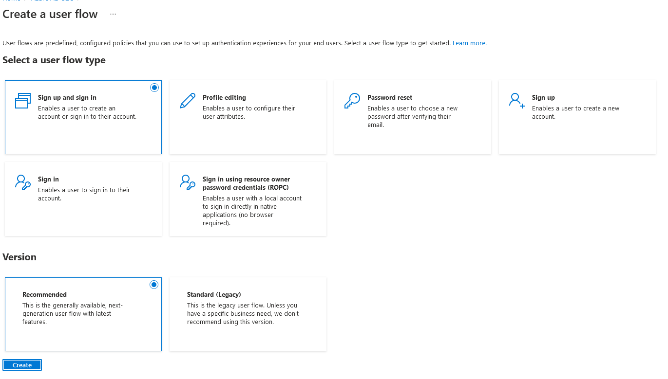The image size is (668, 379).
Task: Click the Create button
Action: 22,365
